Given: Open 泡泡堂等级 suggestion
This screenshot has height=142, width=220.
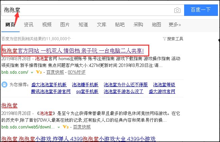Looking at the screenshot, I should [x=164, y=85].
